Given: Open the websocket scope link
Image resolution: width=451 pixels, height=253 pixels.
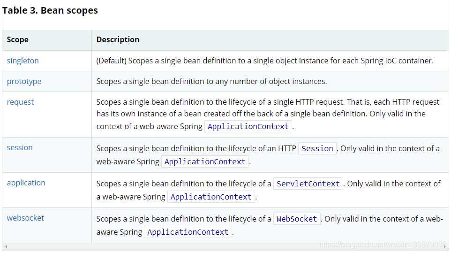Looking at the screenshot, I should point(25,218).
